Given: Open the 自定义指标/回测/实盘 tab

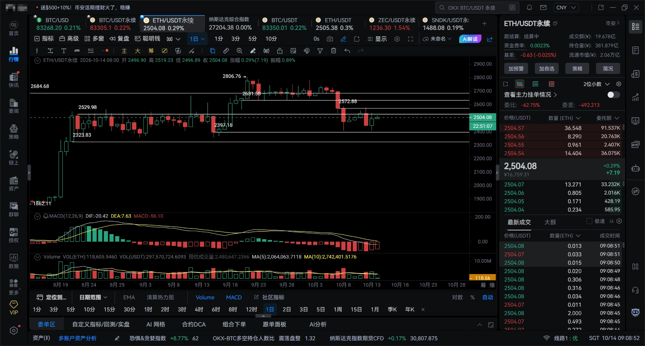Looking at the screenshot, I should click(x=101, y=325).
